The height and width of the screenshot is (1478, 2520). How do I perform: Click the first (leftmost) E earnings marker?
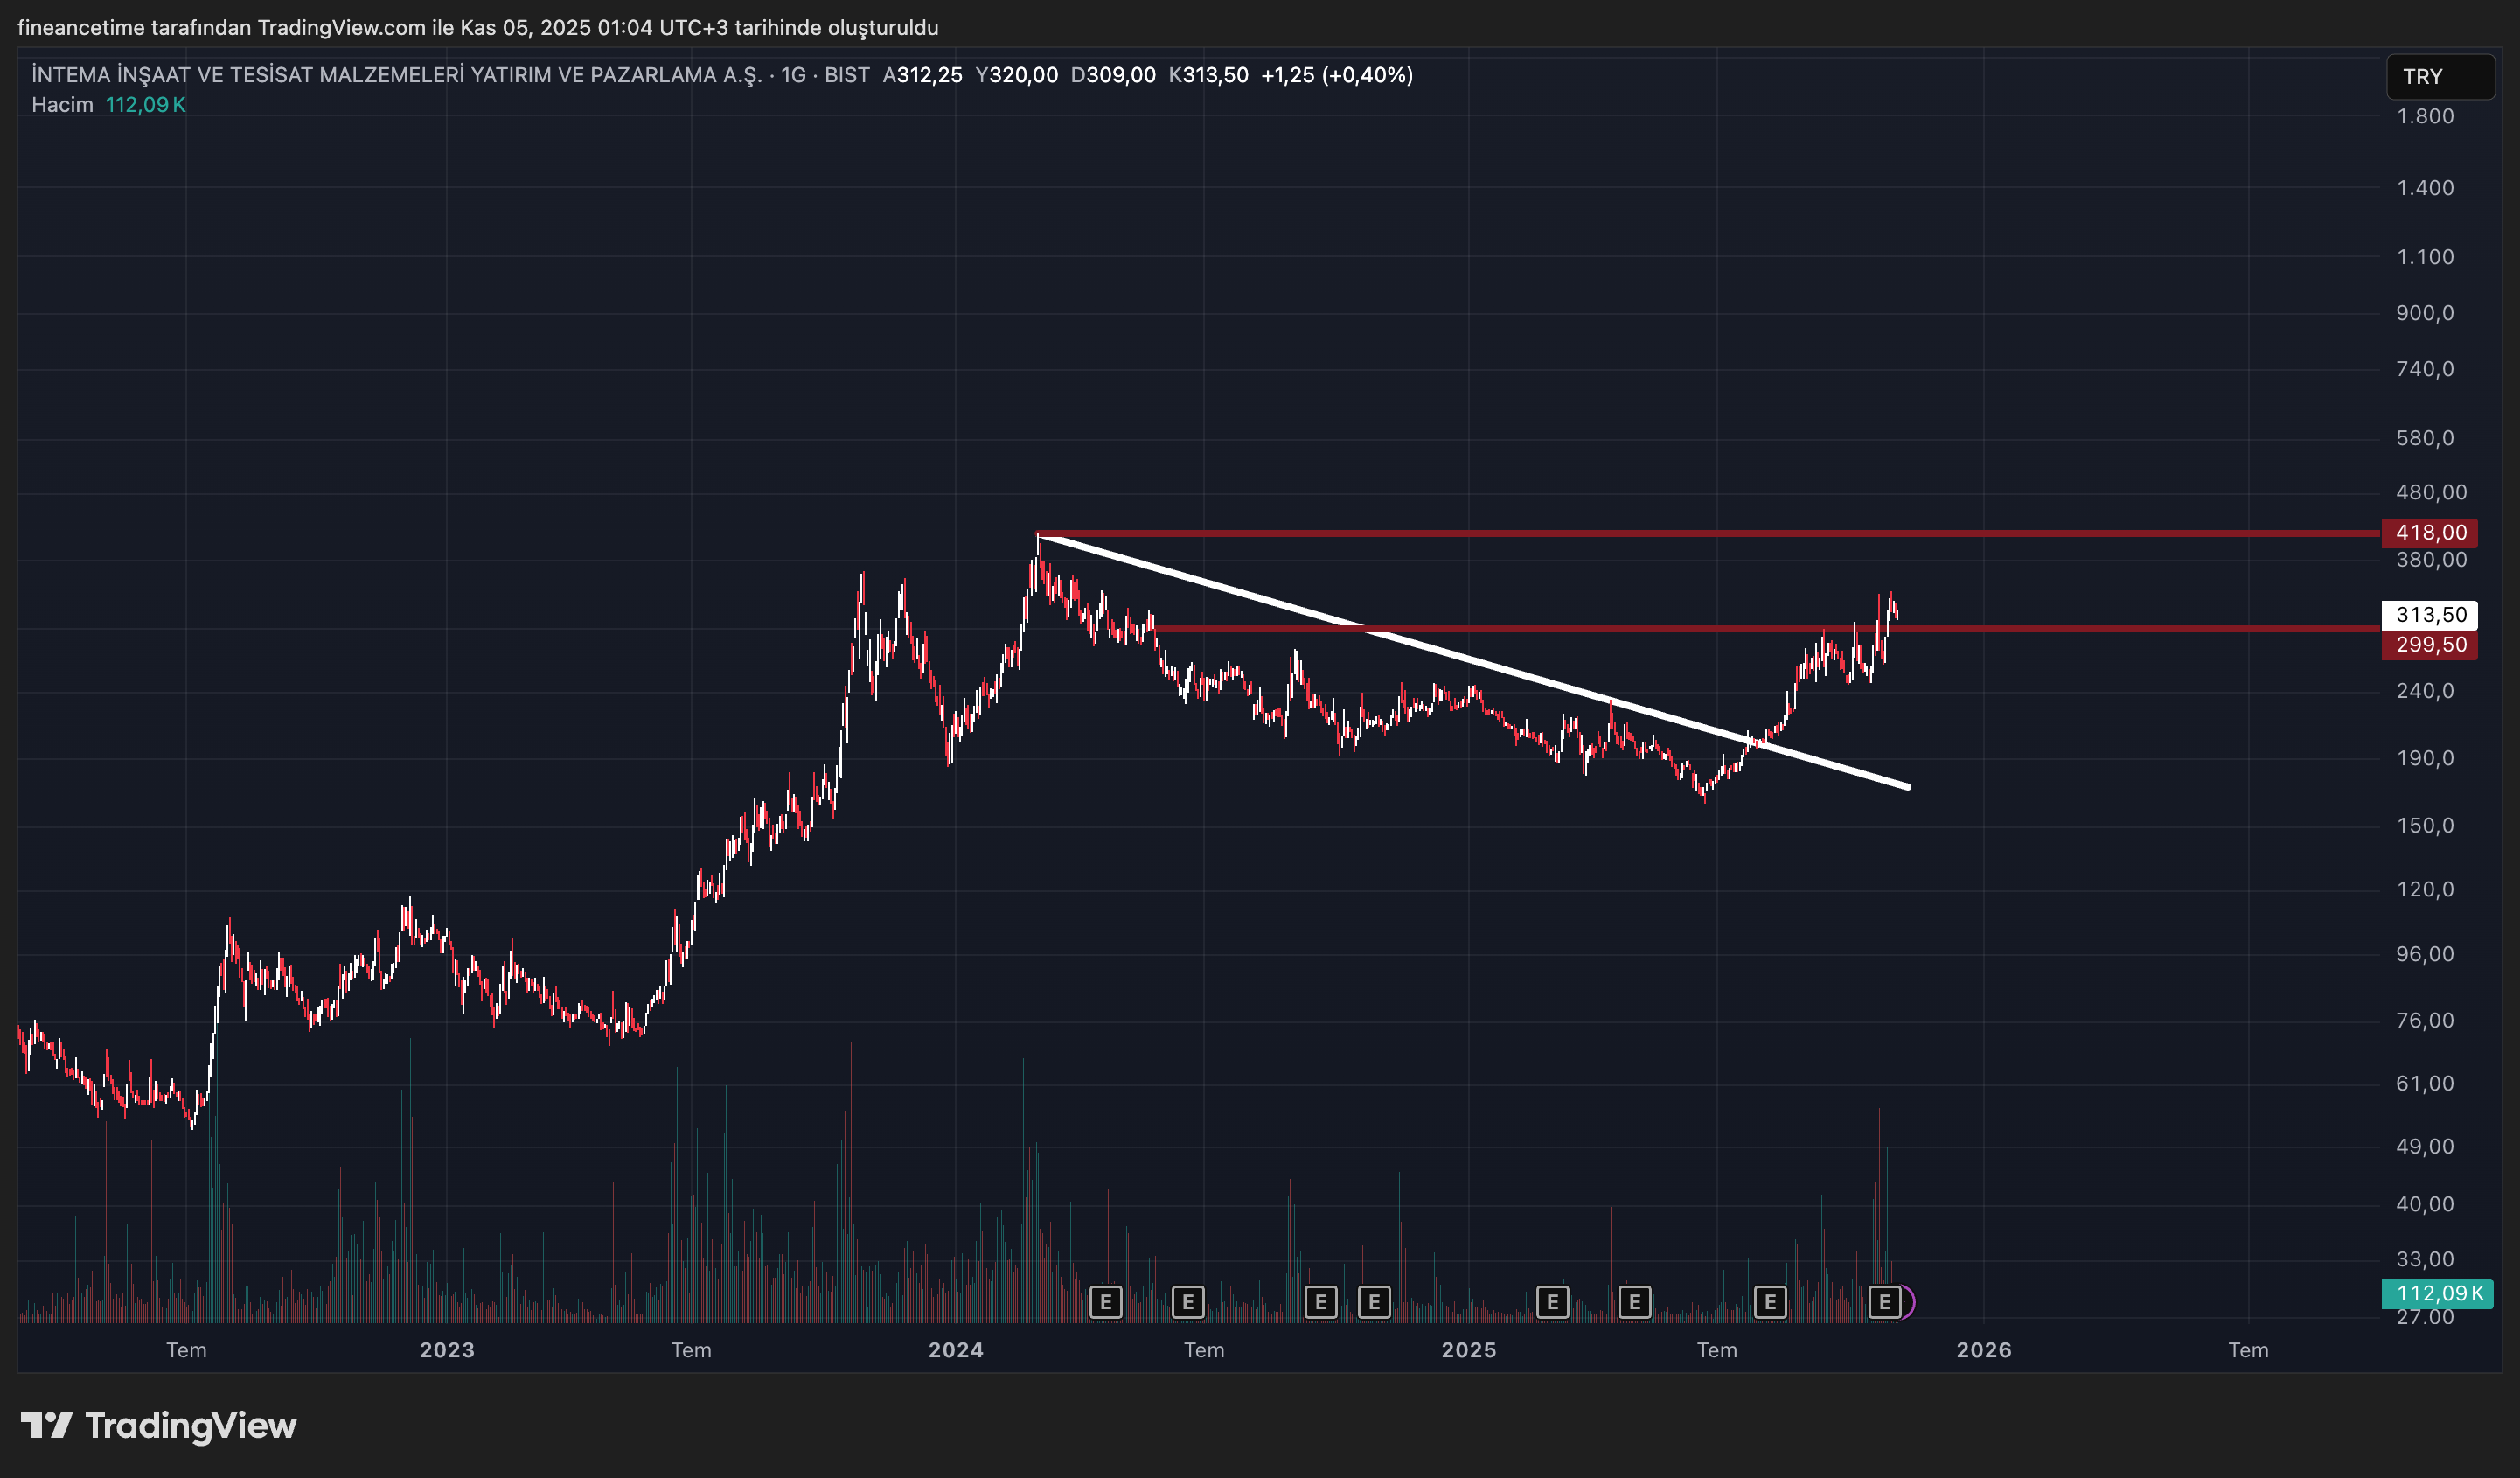pyautogui.click(x=1105, y=1302)
